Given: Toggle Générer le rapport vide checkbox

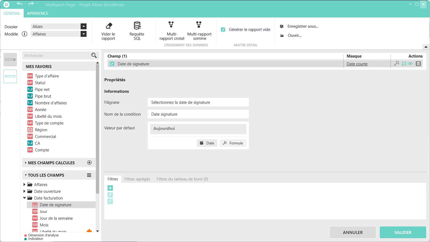Looking at the screenshot, I should click(223, 30).
